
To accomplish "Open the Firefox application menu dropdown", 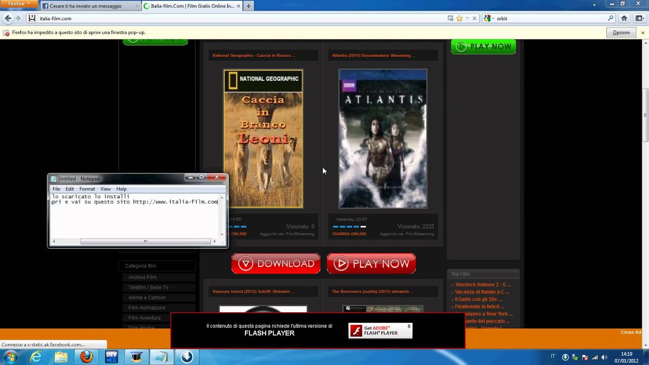I will point(19,4).
